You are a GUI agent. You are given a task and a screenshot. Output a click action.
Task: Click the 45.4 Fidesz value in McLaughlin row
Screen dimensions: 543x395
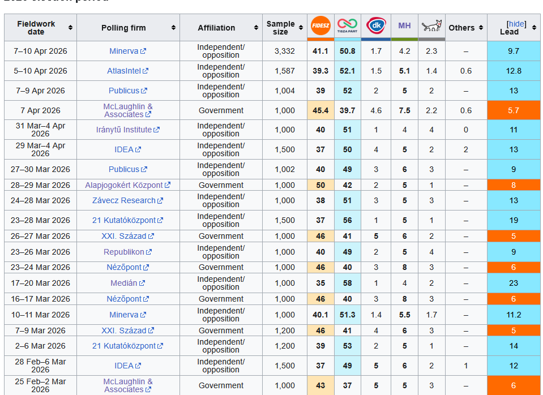320,110
